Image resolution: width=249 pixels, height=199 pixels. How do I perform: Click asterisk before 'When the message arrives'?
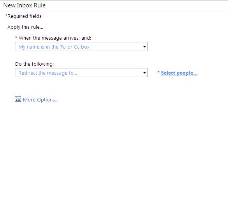pyautogui.click(x=16, y=38)
